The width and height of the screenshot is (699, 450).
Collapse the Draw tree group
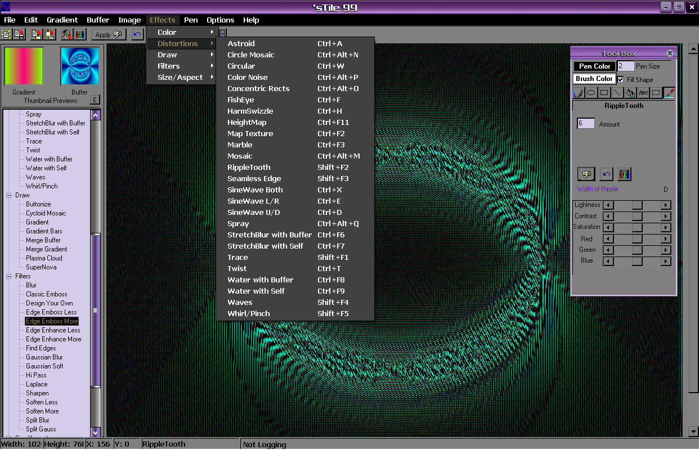pos(9,195)
